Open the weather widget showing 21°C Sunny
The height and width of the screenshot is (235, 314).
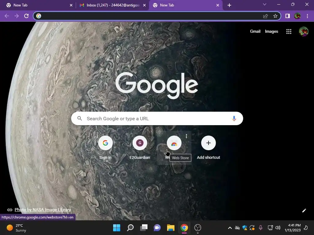pos(17,228)
